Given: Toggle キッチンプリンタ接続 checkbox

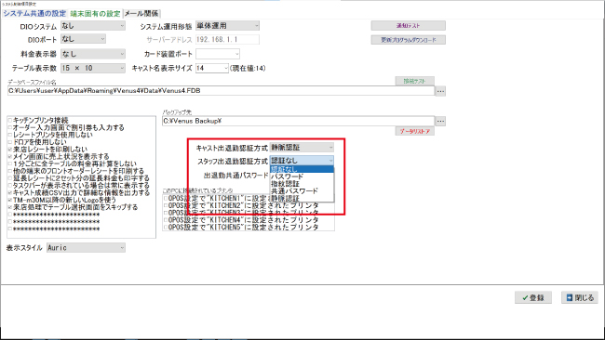Looking at the screenshot, I should (x=10, y=120).
